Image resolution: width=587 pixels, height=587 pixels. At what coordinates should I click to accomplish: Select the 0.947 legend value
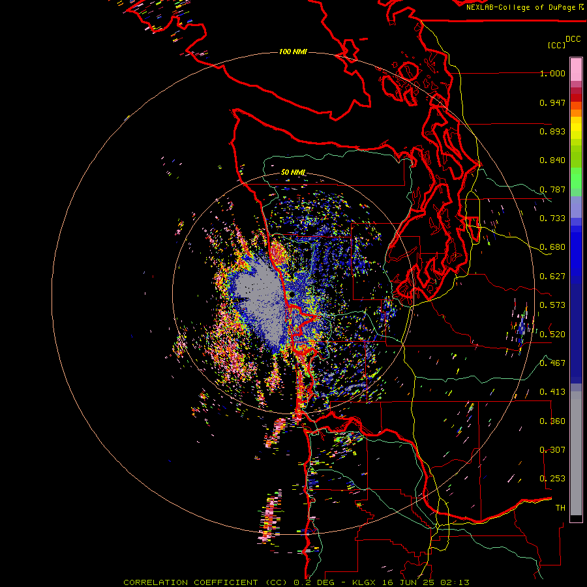(552, 102)
